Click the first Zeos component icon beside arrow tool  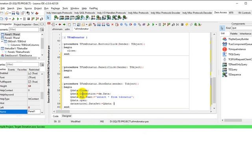click(x=56, y=18)
